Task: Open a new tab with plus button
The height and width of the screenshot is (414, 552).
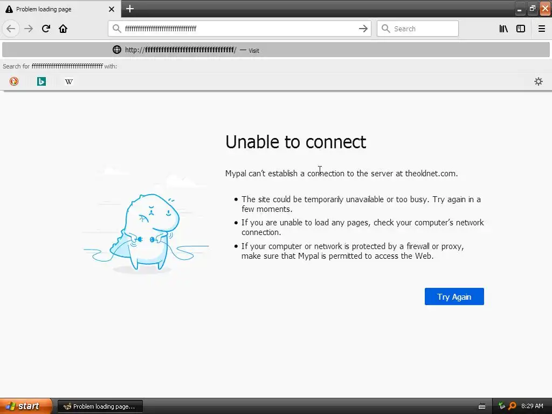Action: (x=130, y=9)
